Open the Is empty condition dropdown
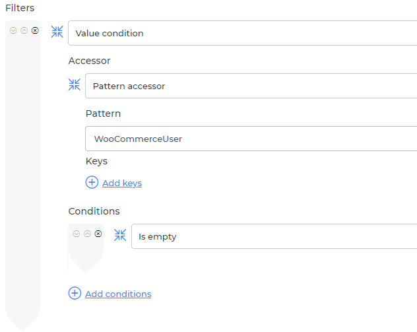 274,236
